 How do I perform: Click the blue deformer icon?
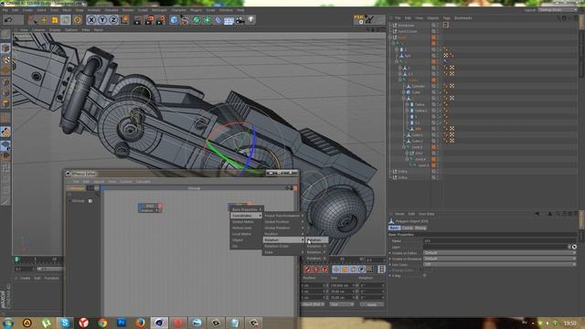[218, 20]
